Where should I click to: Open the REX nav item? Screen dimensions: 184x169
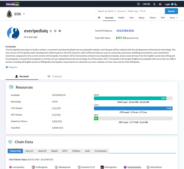pos(163,18)
